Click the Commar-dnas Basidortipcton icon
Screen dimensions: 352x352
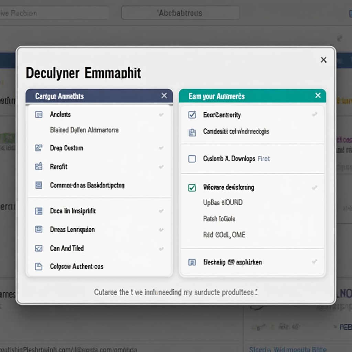click(39, 185)
